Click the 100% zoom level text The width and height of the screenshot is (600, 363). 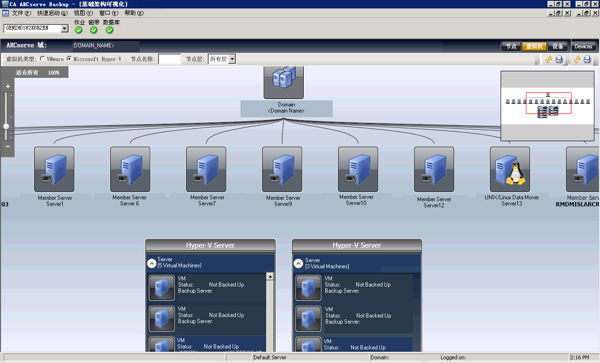coord(53,73)
